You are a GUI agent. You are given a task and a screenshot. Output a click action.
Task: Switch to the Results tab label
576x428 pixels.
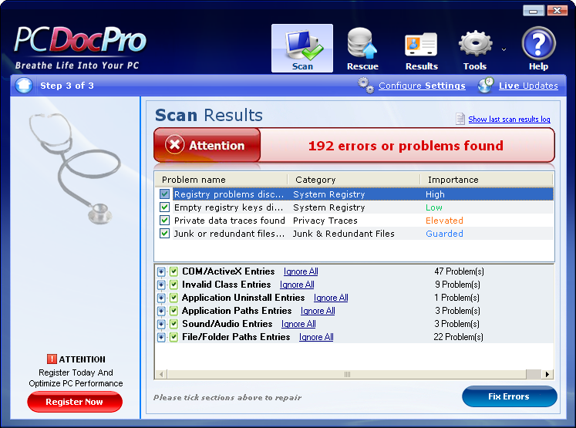click(x=421, y=66)
